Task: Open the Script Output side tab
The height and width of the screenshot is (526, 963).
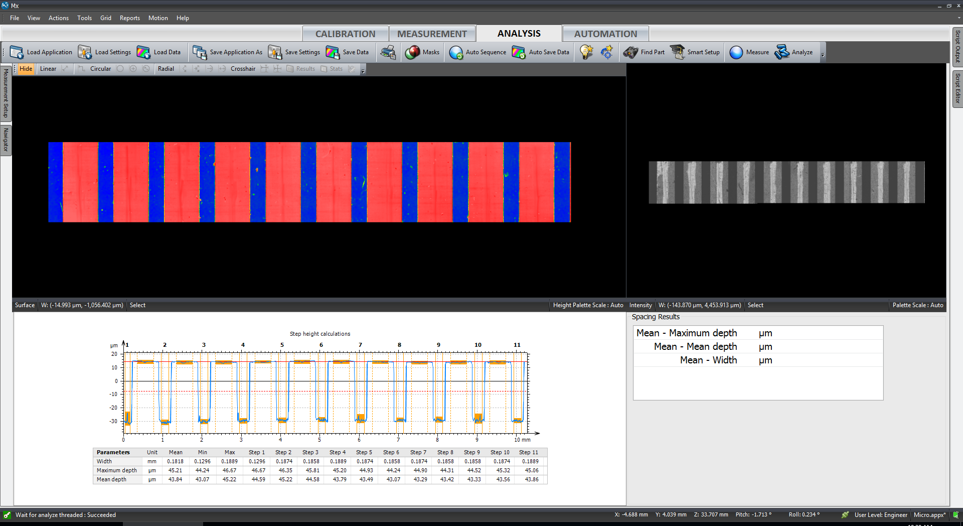Action: 957,46
